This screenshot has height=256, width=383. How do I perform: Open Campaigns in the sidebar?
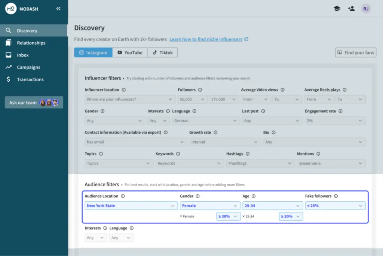tap(28, 67)
